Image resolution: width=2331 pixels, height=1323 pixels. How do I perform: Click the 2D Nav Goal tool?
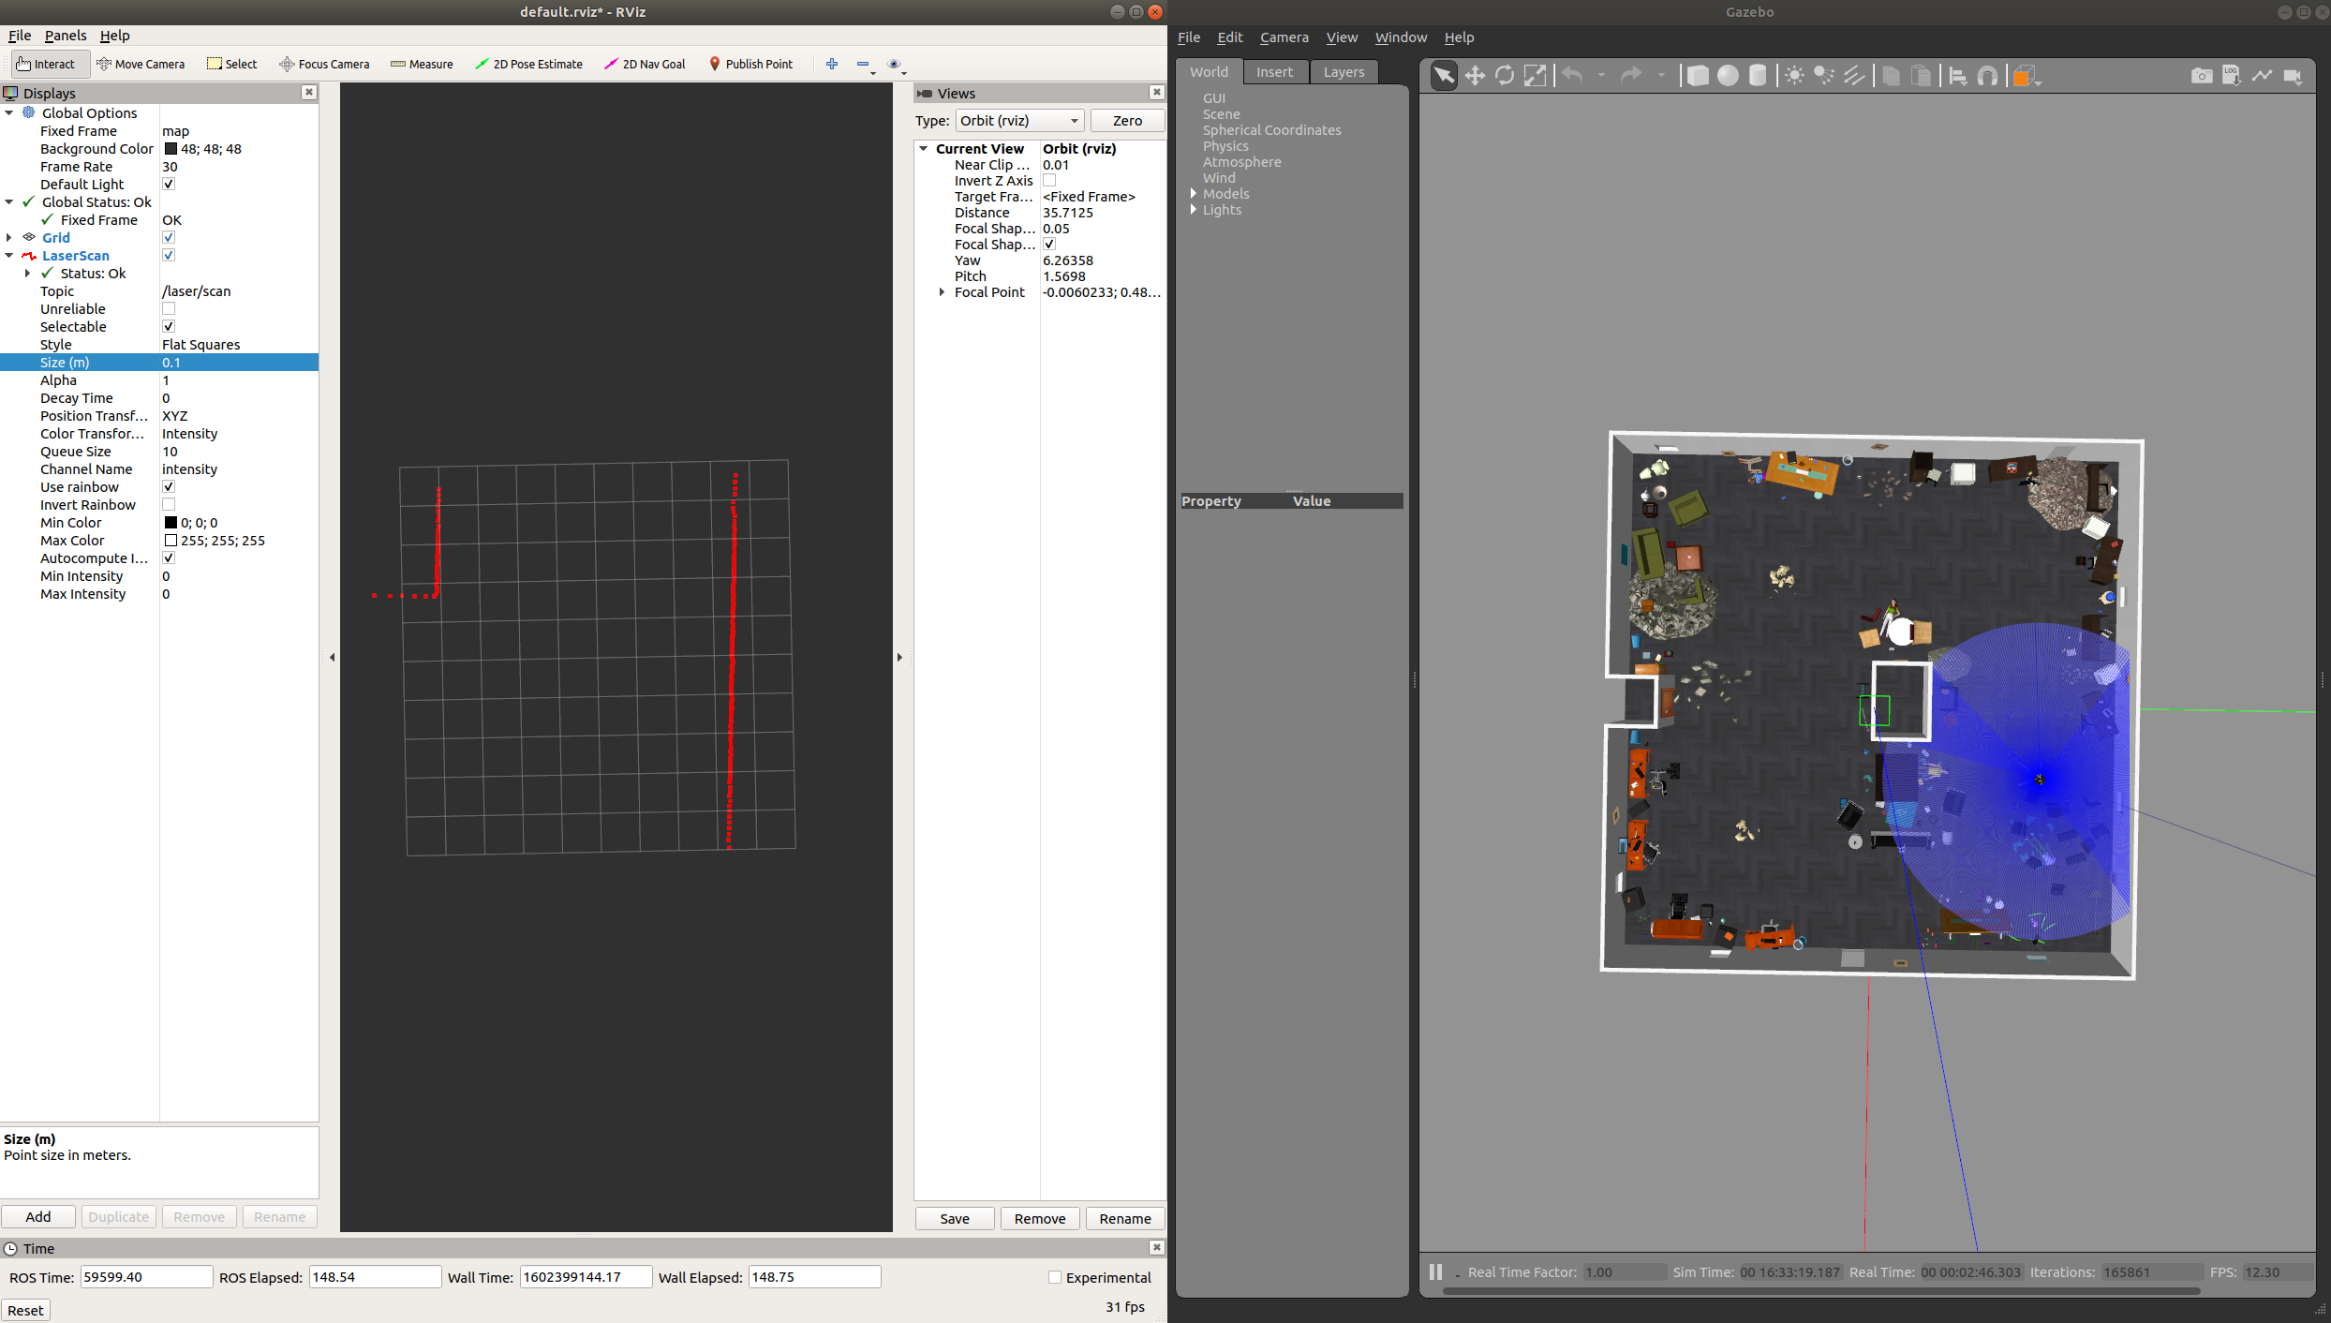645,64
